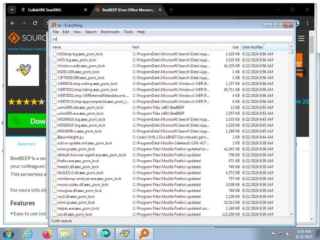Click the 123,208 KB size cell
The height and width of the screenshot is (240, 320).
[x=231, y=214]
